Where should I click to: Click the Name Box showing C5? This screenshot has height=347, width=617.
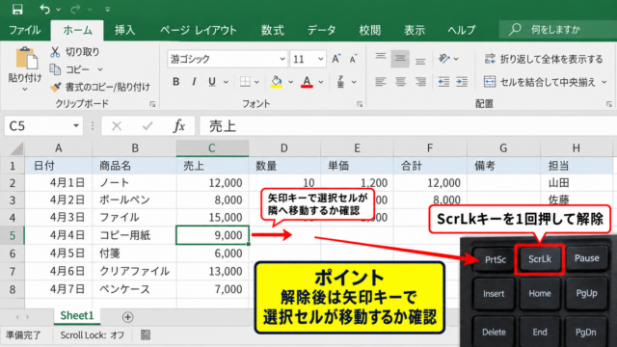click(43, 126)
